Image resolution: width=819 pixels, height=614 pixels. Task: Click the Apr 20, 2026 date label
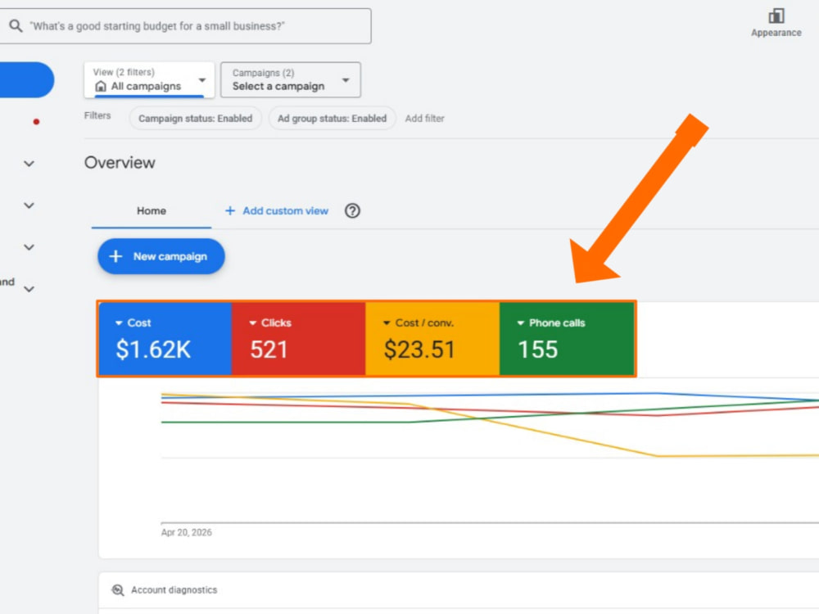click(187, 533)
